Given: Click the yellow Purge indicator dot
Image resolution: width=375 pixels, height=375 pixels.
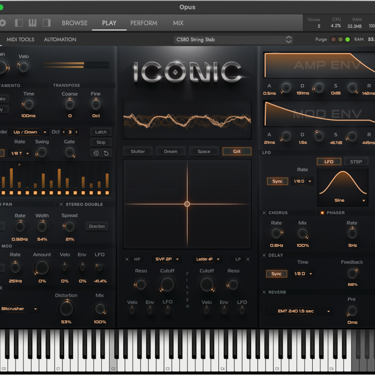Looking at the screenshot, I should (341, 39).
